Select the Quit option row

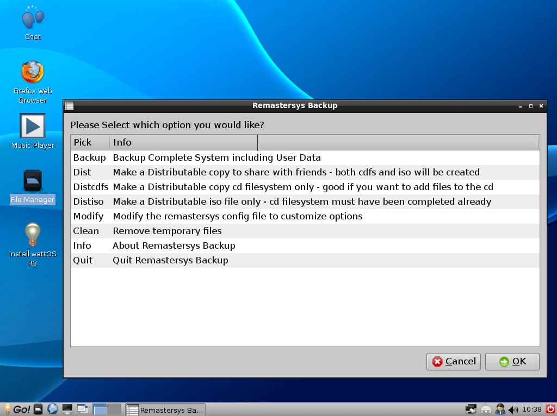click(305, 260)
